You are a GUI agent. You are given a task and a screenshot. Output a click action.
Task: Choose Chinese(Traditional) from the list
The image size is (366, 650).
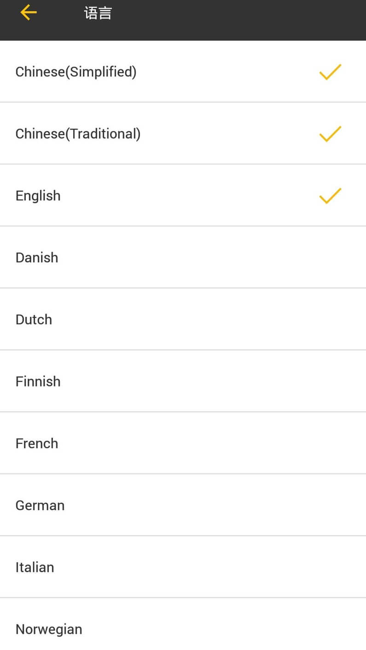pos(78,134)
